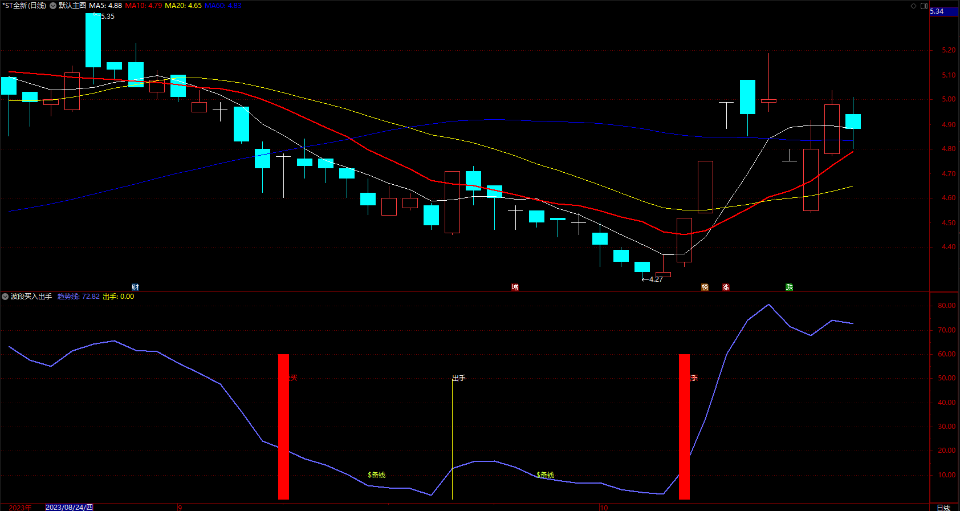Image resolution: width=960 pixels, height=511 pixels.
Task: Click the 日线 period button at bottom right
Action: 943,507
